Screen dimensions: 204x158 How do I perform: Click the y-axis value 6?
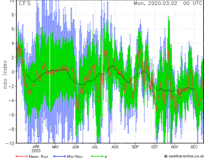pos(13,29)
